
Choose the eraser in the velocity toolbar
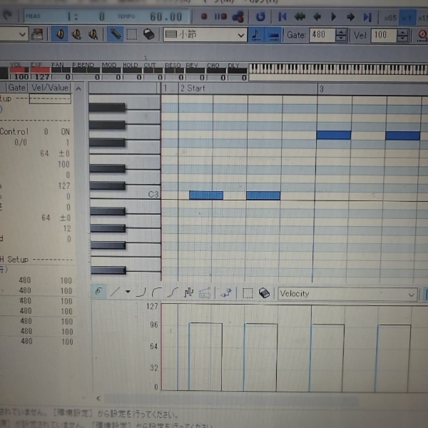click(264, 293)
